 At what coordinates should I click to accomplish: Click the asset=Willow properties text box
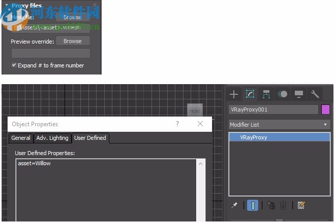click(x=106, y=190)
